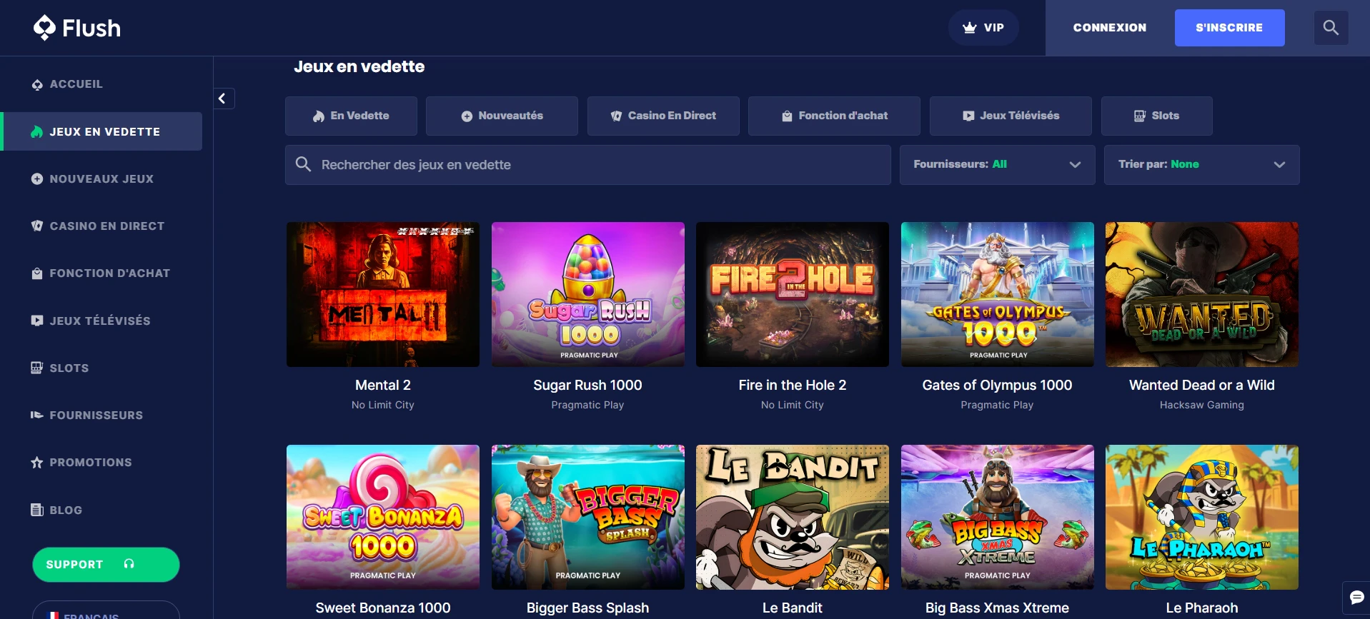Open the Mental 2 game thumbnail
Viewport: 1370px width, 619px height.
point(383,294)
